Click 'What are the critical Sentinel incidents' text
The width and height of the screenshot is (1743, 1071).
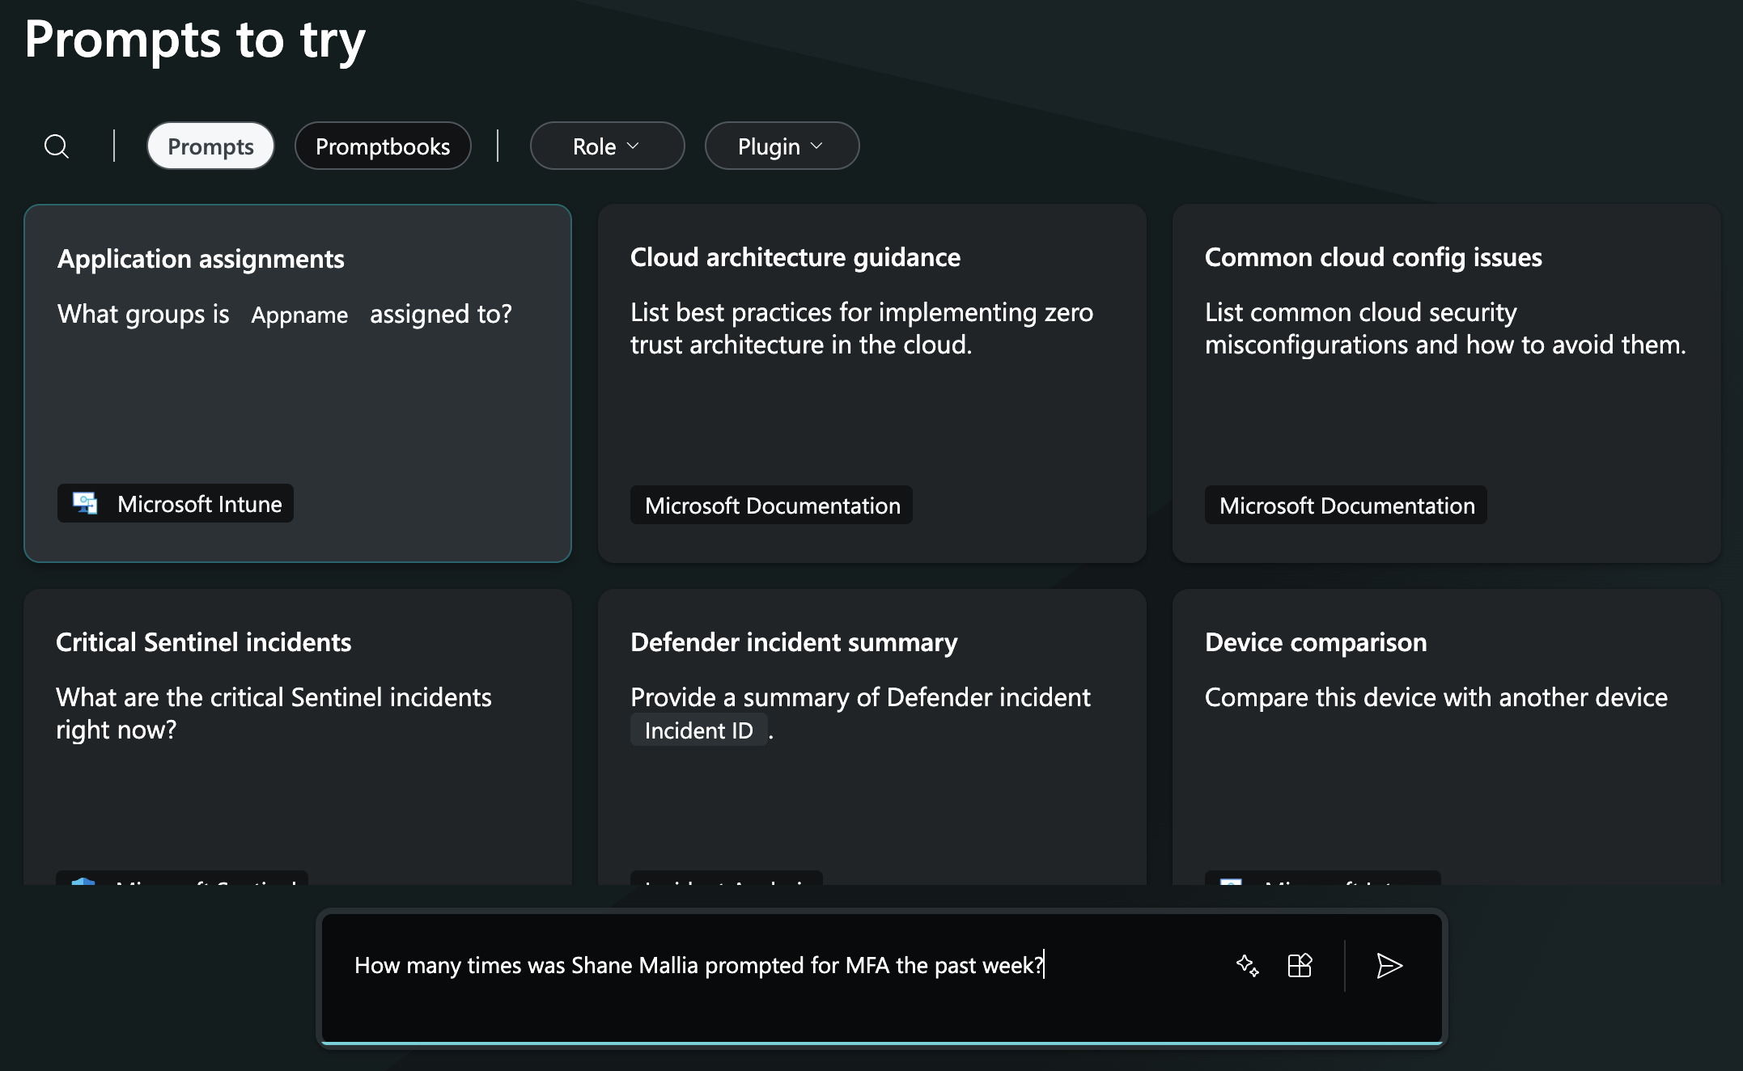coord(274,713)
